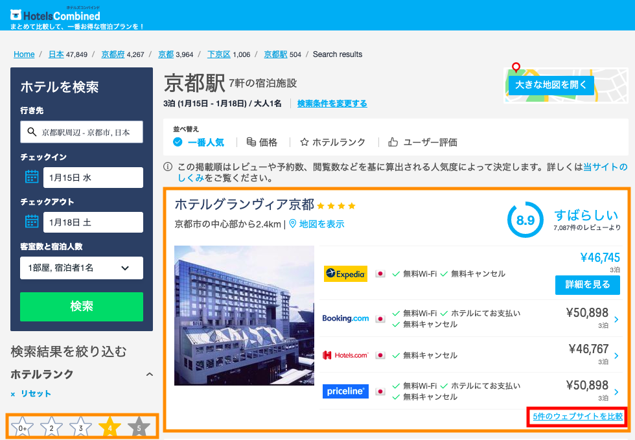The image size is (635, 440).
Task: Open the check-in date field 1月15日
Action: (x=93, y=178)
